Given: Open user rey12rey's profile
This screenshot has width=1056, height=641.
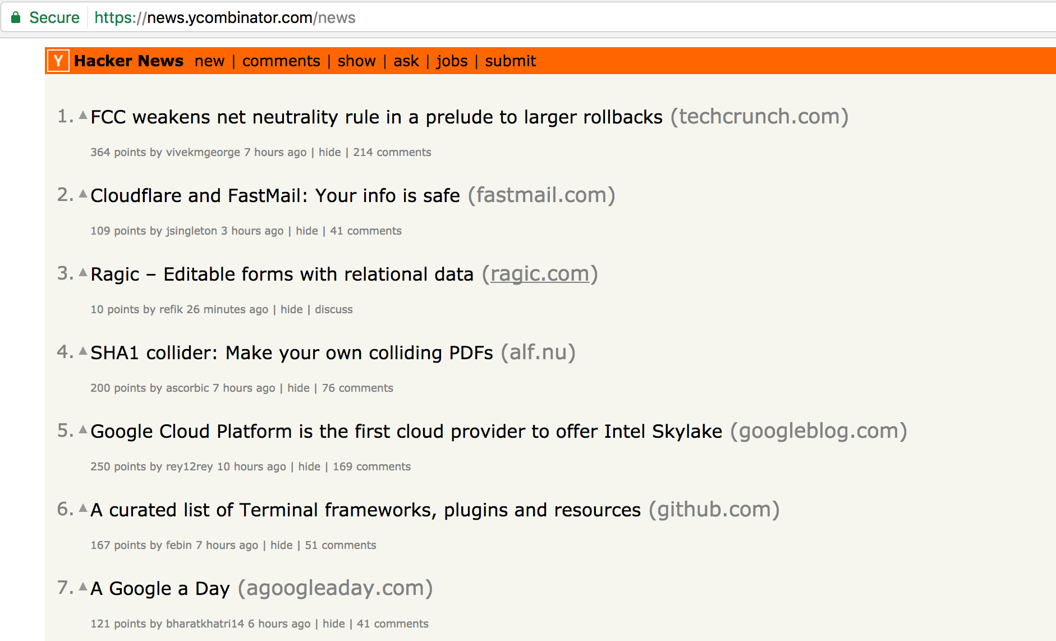Looking at the screenshot, I should coord(190,466).
